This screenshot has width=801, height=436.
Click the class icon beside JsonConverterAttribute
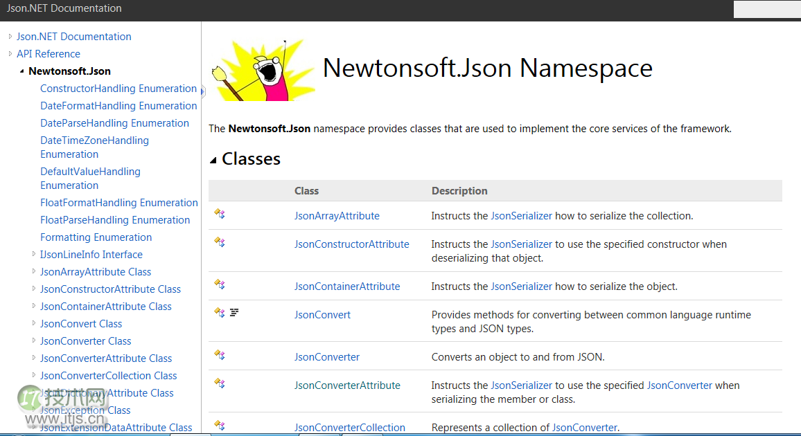coord(220,383)
